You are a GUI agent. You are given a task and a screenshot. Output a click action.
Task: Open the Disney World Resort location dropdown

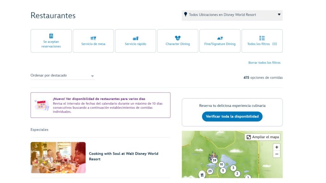point(232,15)
